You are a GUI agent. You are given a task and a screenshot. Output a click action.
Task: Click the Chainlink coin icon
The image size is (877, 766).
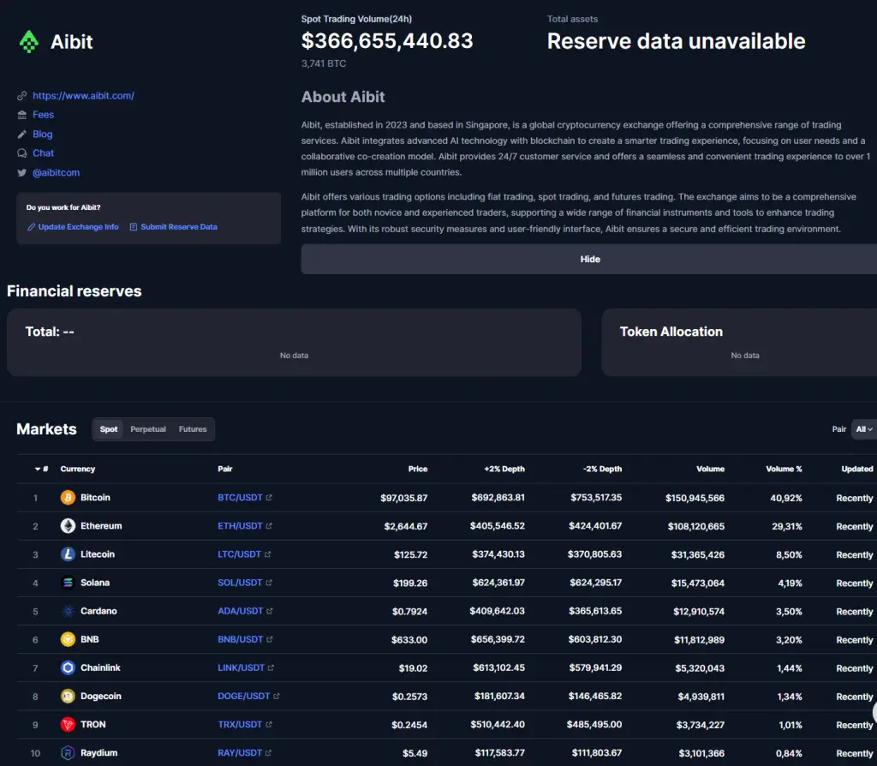[x=68, y=667]
